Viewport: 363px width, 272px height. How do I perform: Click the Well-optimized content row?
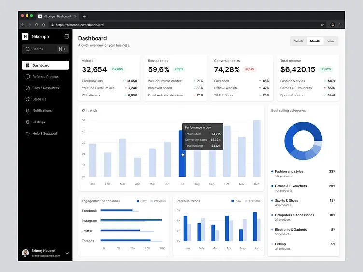coord(176,81)
